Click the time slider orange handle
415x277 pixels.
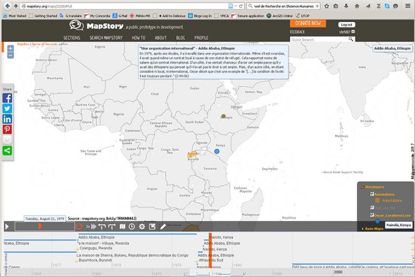point(39,226)
